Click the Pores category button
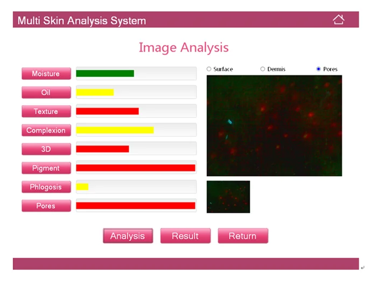The image size is (377, 282). coord(46,206)
